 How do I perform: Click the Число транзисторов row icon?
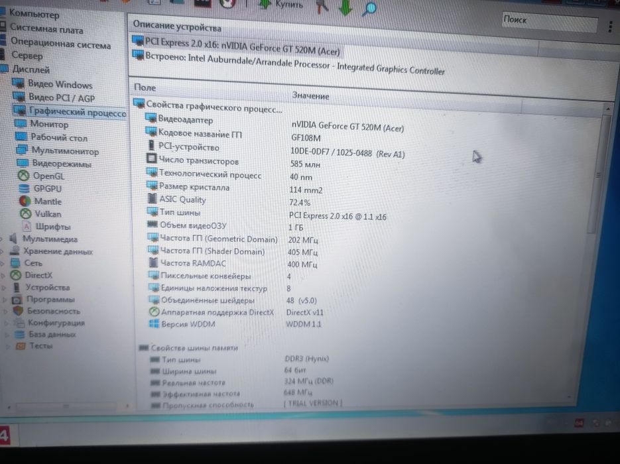click(x=151, y=158)
